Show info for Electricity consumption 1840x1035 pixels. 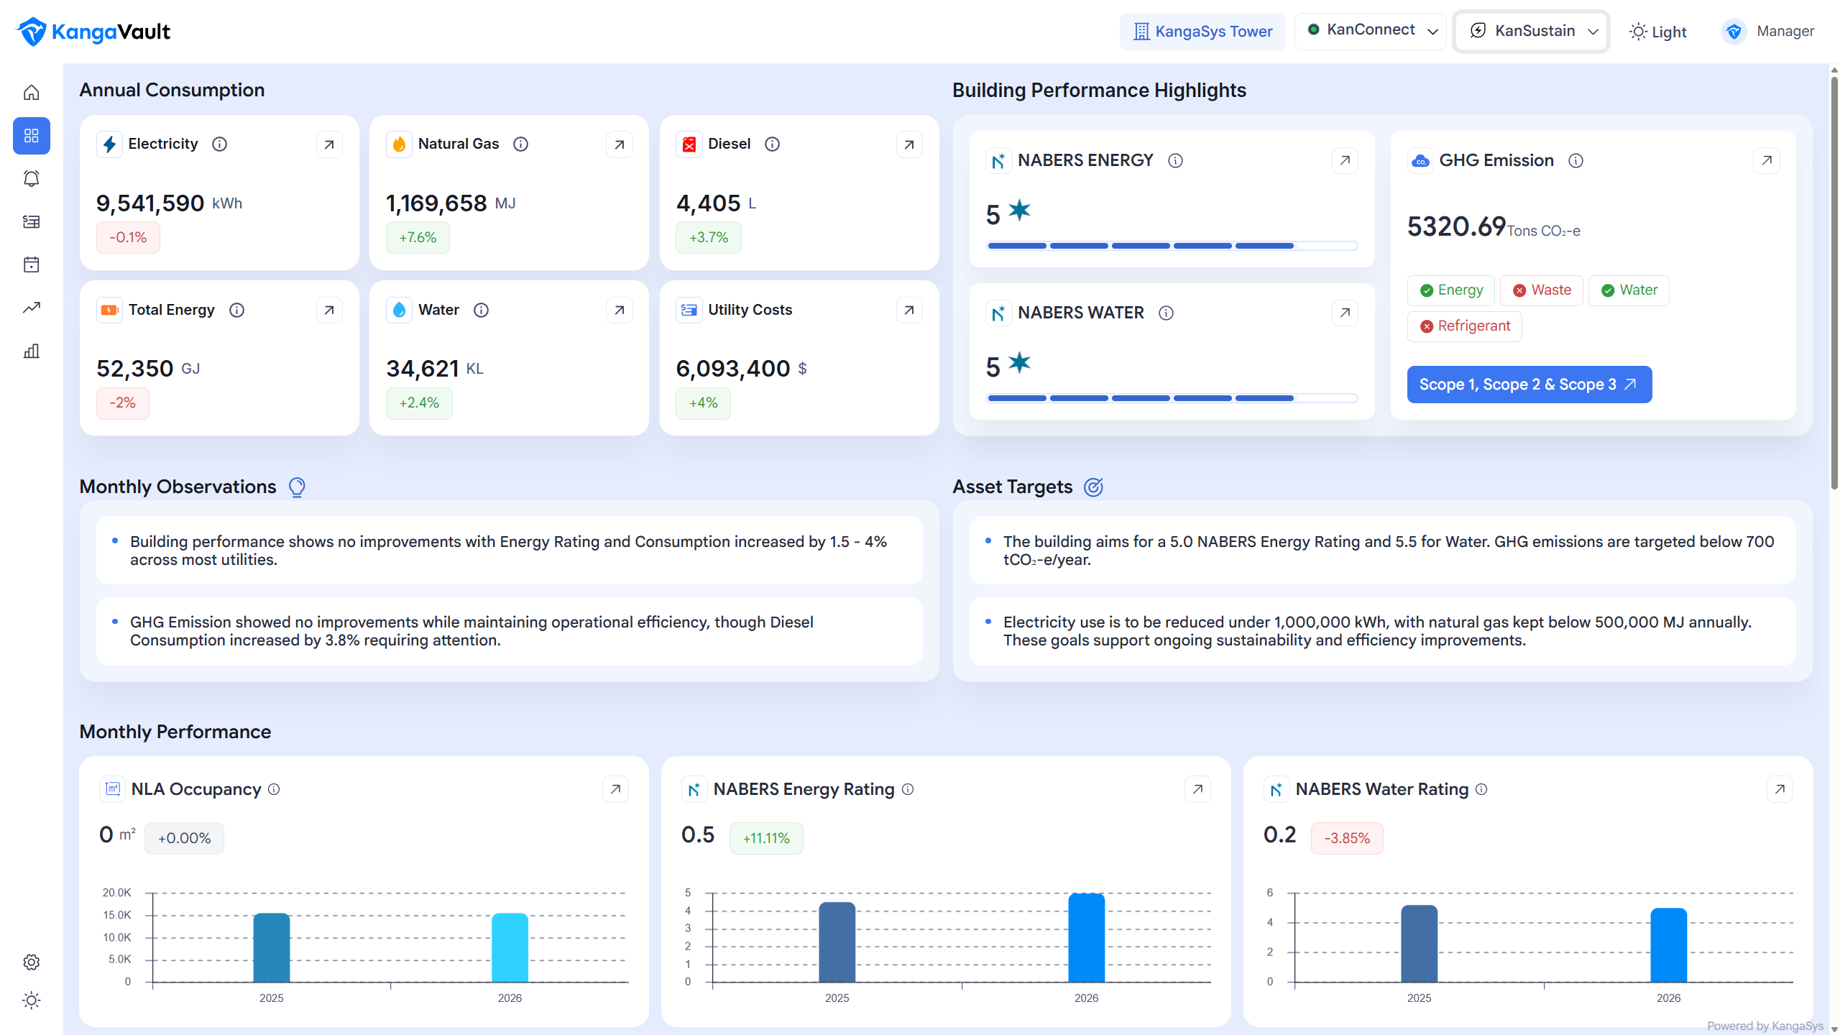click(x=220, y=144)
